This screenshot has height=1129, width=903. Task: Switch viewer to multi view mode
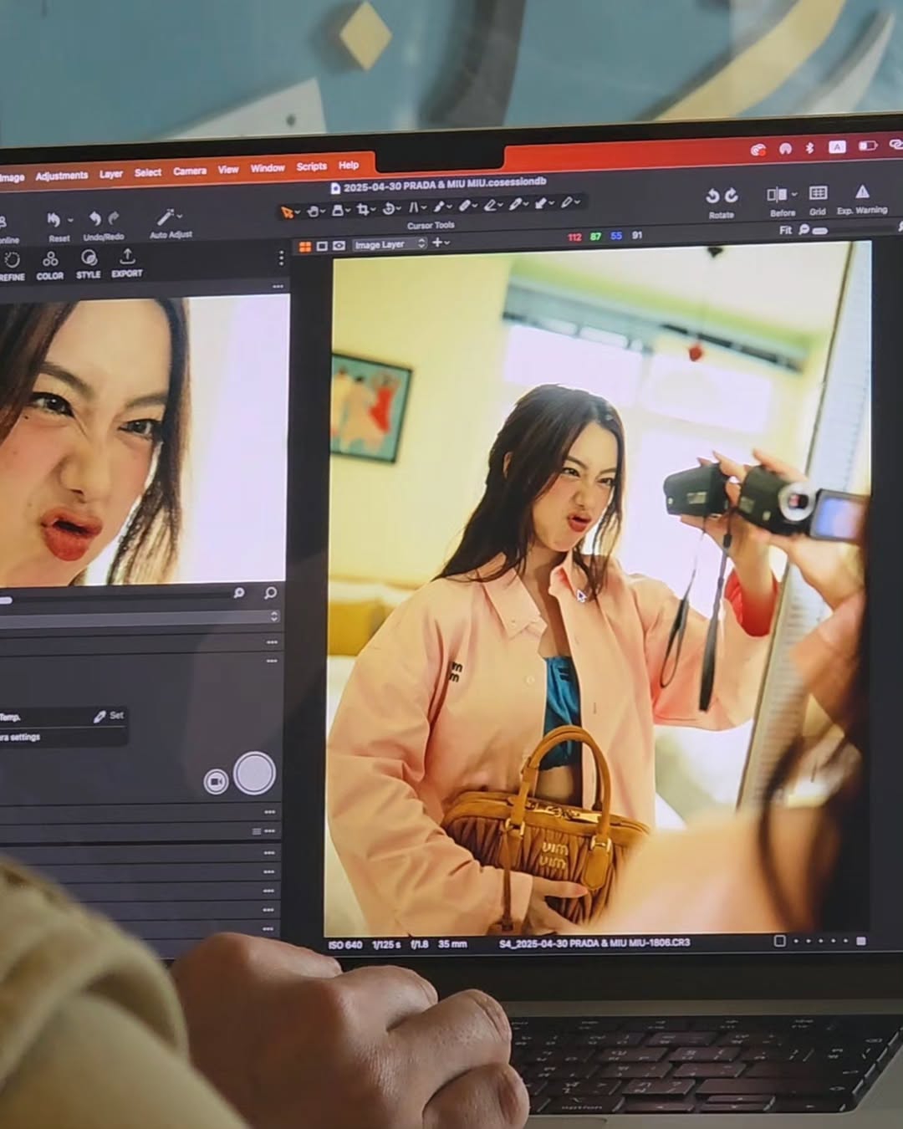(x=305, y=247)
